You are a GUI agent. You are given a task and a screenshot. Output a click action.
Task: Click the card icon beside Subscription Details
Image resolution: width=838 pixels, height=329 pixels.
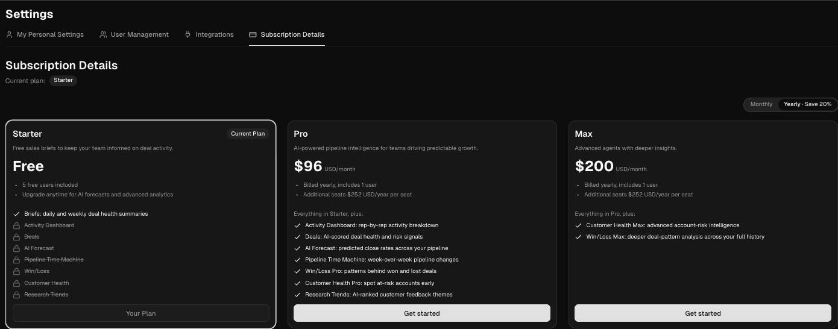point(253,34)
